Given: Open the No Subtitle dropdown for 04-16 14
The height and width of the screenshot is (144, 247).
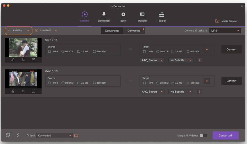Looking at the screenshot, I should click(x=181, y=60).
